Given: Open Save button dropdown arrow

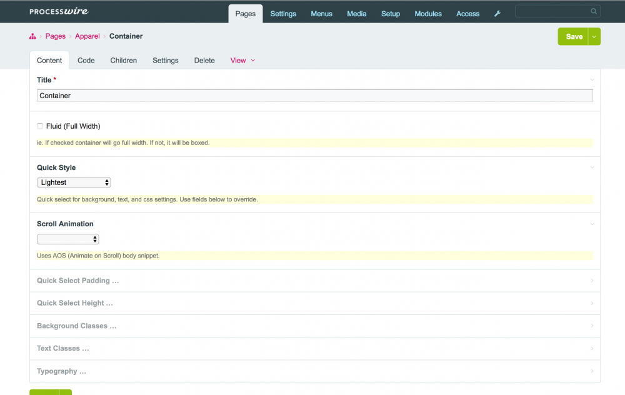Looking at the screenshot, I should pos(594,37).
